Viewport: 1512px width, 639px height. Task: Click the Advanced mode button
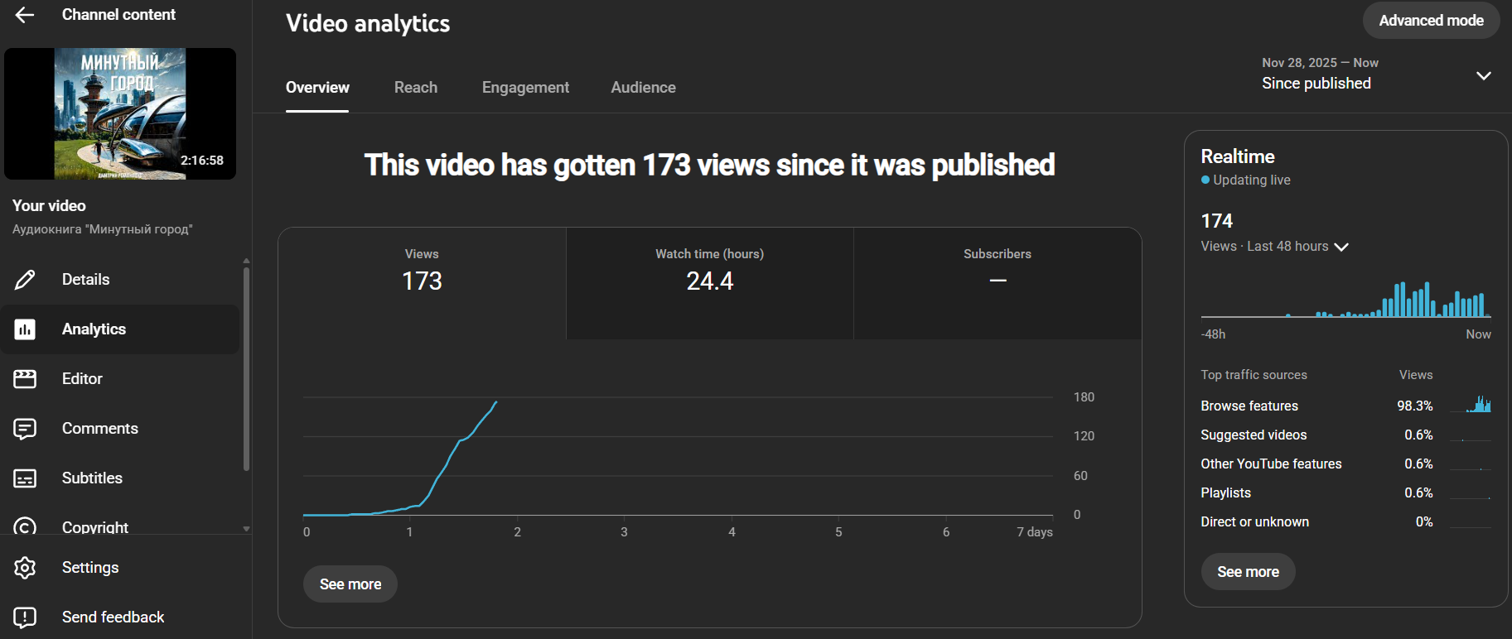pyautogui.click(x=1431, y=21)
